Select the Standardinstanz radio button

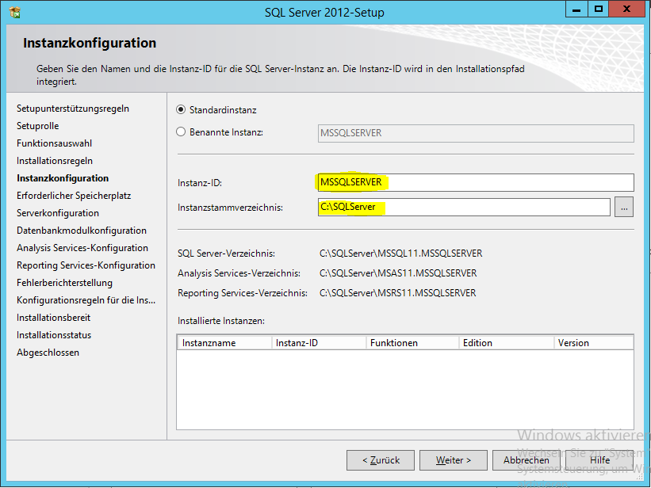[x=181, y=110]
